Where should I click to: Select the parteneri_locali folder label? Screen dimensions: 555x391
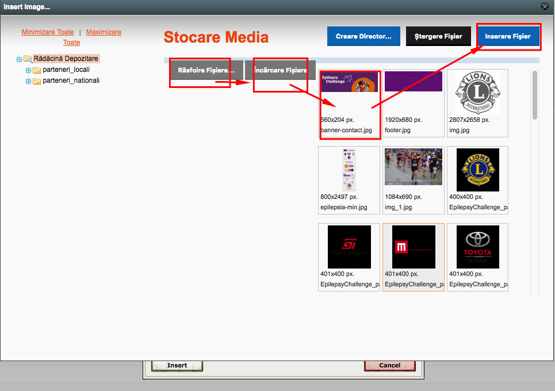(x=66, y=70)
